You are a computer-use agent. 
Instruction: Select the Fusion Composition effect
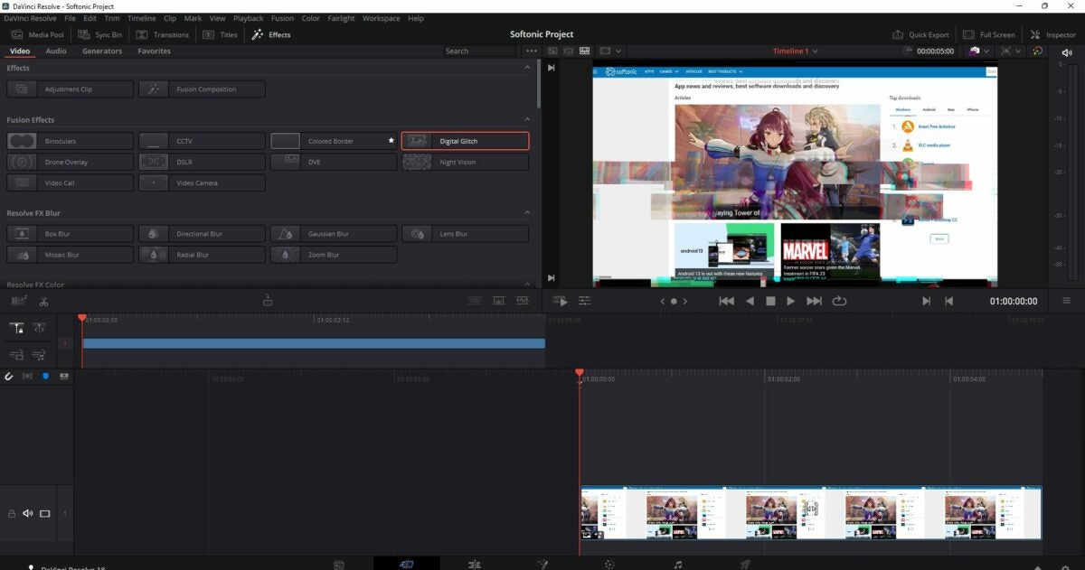coord(202,89)
